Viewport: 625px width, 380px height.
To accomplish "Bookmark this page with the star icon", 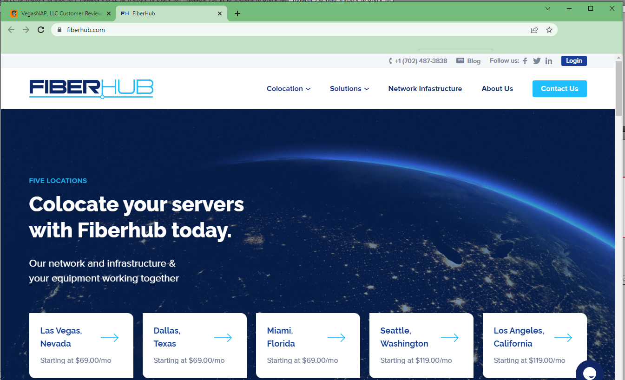I will [x=549, y=30].
